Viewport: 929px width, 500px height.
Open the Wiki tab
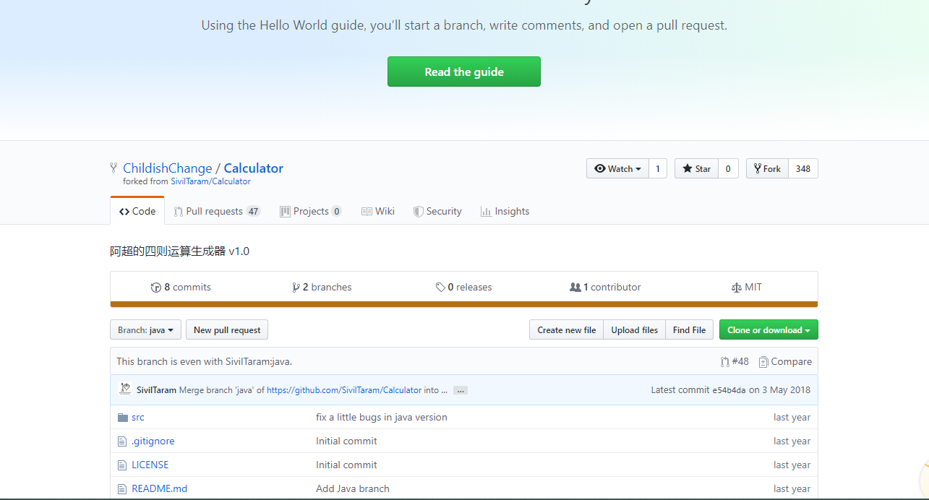pyautogui.click(x=378, y=211)
